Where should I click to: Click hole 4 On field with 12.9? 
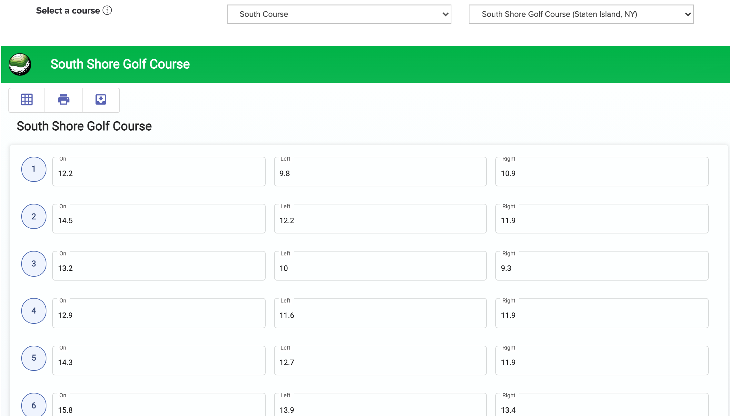[x=159, y=313]
